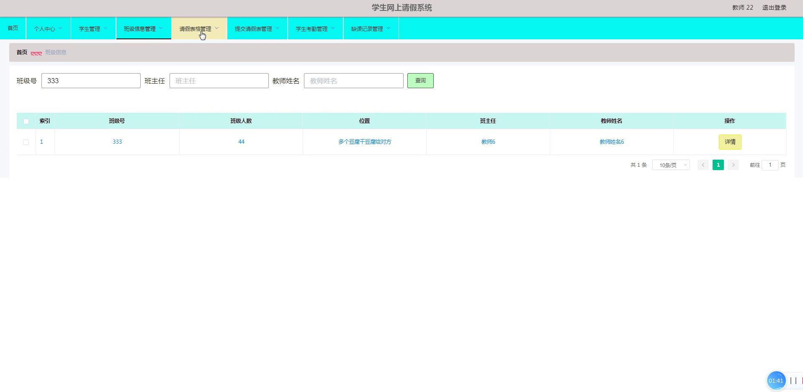Click the breadcrumb separator swirl icon
The image size is (803, 392).
[x=36, y=53]
